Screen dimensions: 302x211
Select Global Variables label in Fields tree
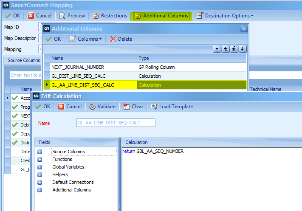pyautogui.click(x=68, y=167)
